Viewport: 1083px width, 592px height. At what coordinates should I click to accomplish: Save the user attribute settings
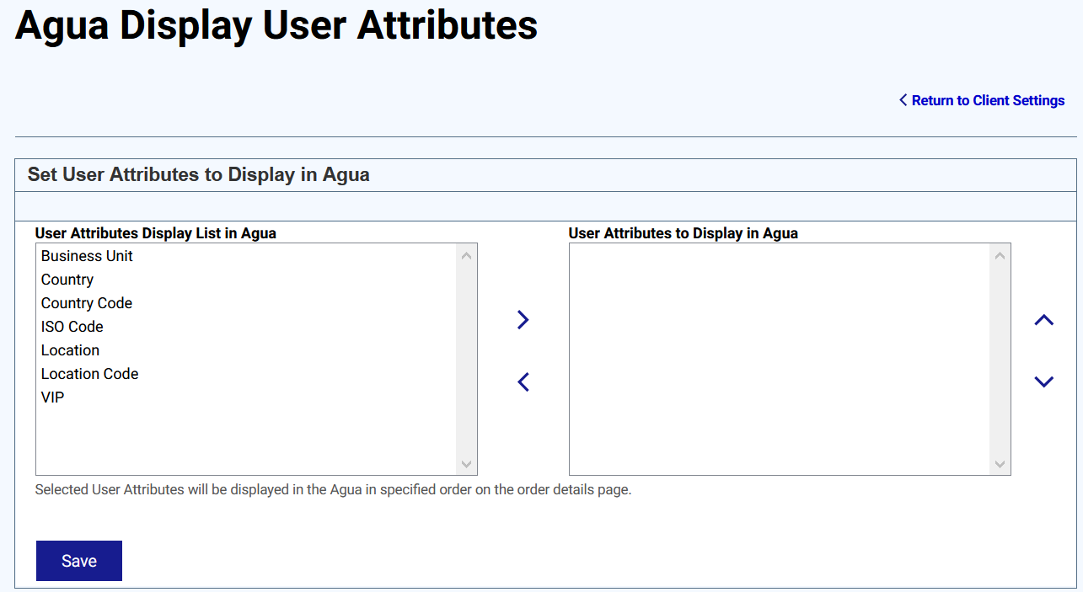coord(79,561)
